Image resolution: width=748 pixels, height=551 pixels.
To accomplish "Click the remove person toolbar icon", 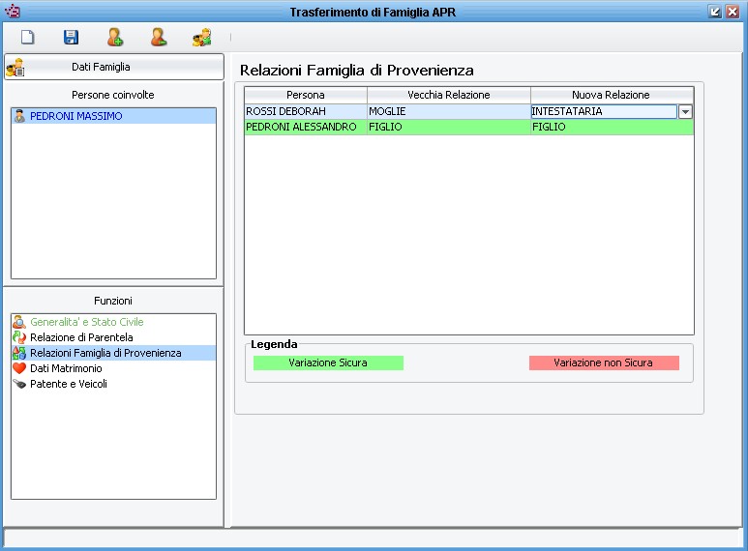I will (159, 37).
